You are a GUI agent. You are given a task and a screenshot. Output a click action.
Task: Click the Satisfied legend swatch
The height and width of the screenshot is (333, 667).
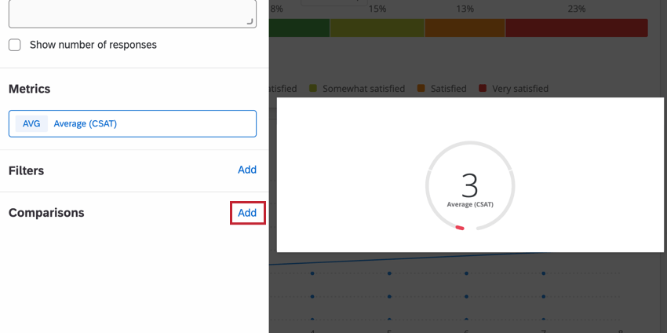(421, 89)
